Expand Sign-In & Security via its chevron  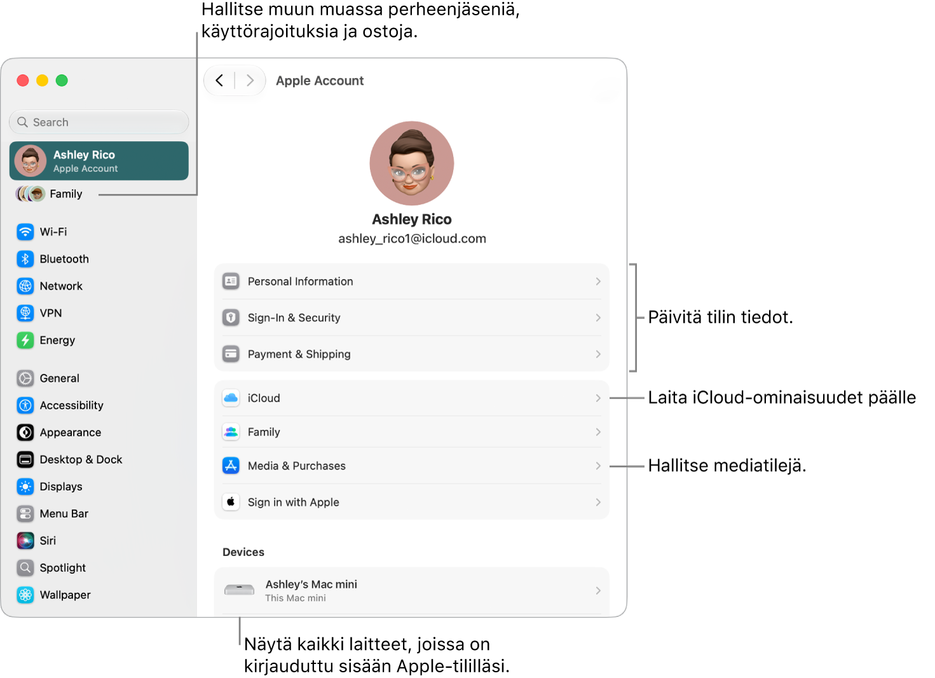(x=598, y=318)
